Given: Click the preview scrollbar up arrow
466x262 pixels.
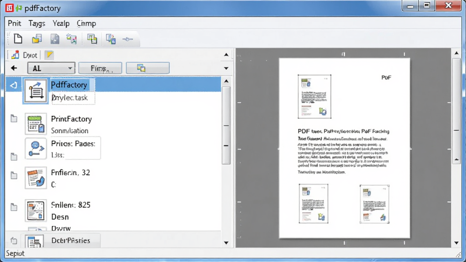Looking at the screenshot, I should (x=456, y=53).
